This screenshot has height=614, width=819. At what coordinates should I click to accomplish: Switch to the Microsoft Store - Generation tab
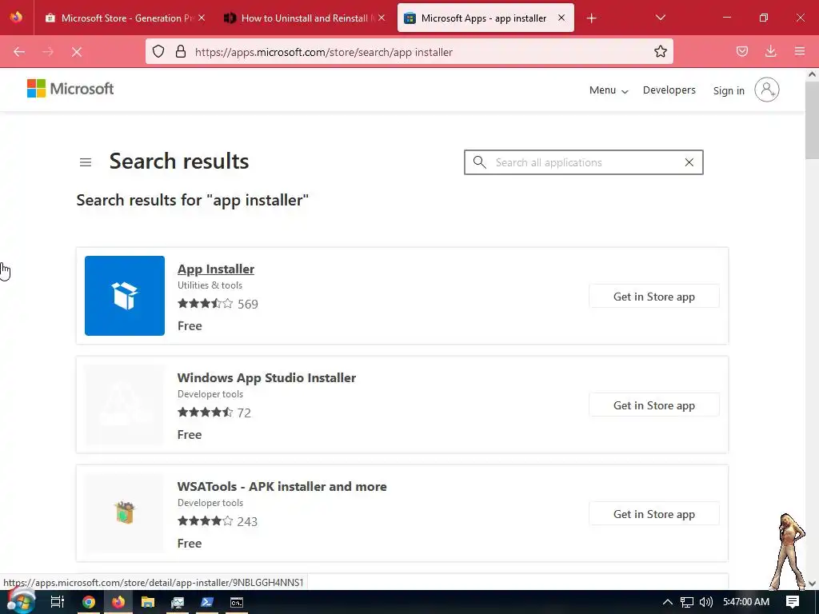tap(125, 18)
